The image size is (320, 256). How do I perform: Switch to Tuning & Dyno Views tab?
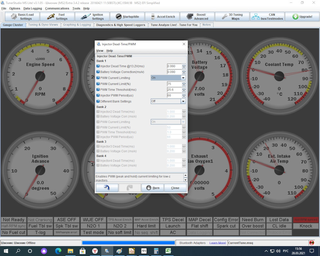pyautogui.click(x=43, y=25)
